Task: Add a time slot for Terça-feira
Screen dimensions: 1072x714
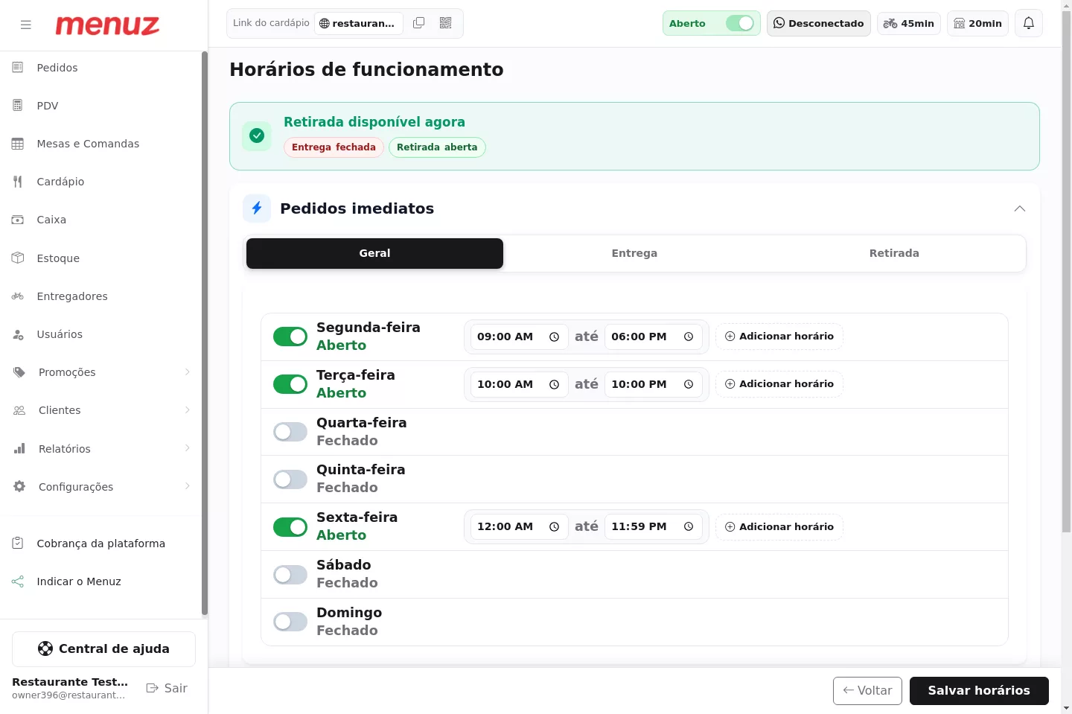Action: point(779,384)
